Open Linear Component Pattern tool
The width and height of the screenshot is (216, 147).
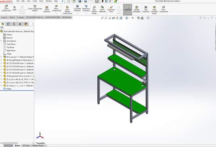[x=35, y=8]
